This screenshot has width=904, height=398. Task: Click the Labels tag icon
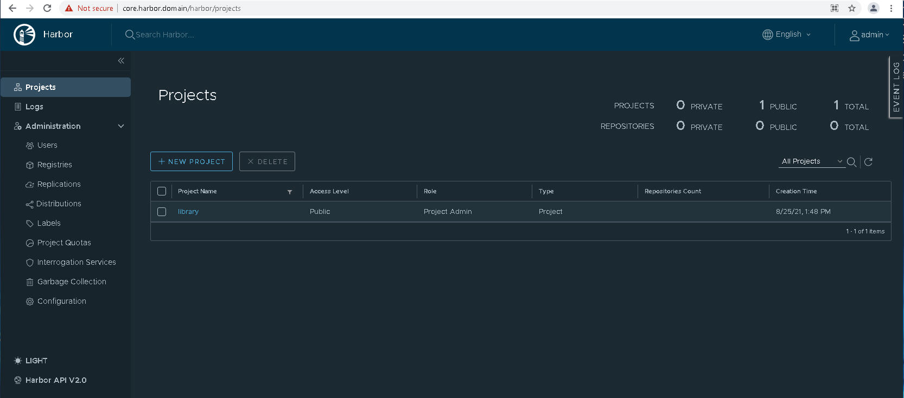(x=30, y=224)
